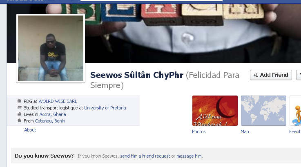Click the house hometown icon
301x167 pixels.
pos(19,120)
